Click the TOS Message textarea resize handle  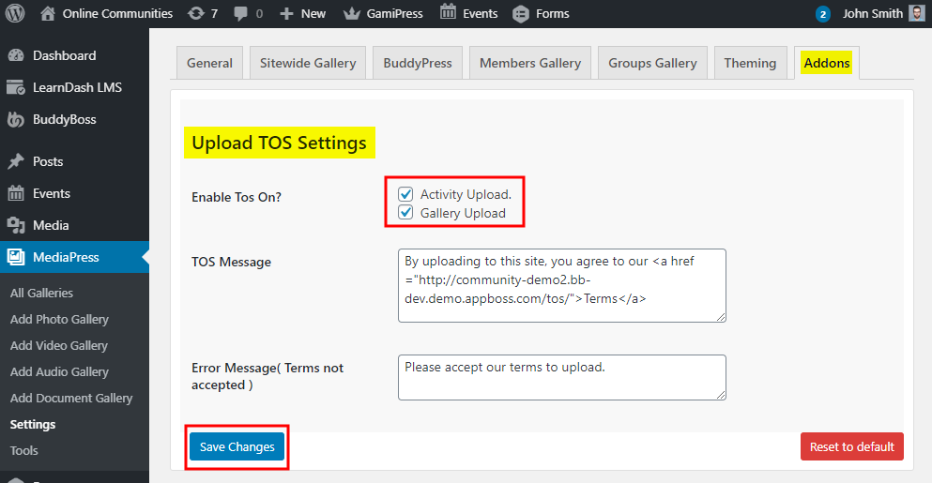pyautogui.click(x=721, y=317)
